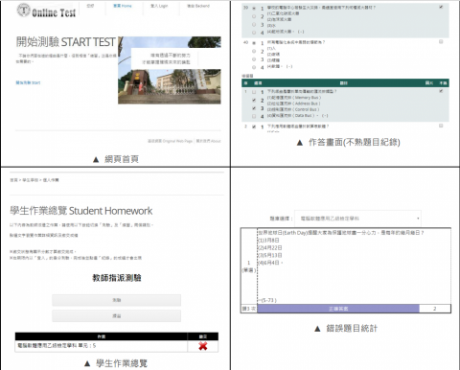460x370 pixels.
Task: Select option 2 radio for question 39
Action: (254, 16)
